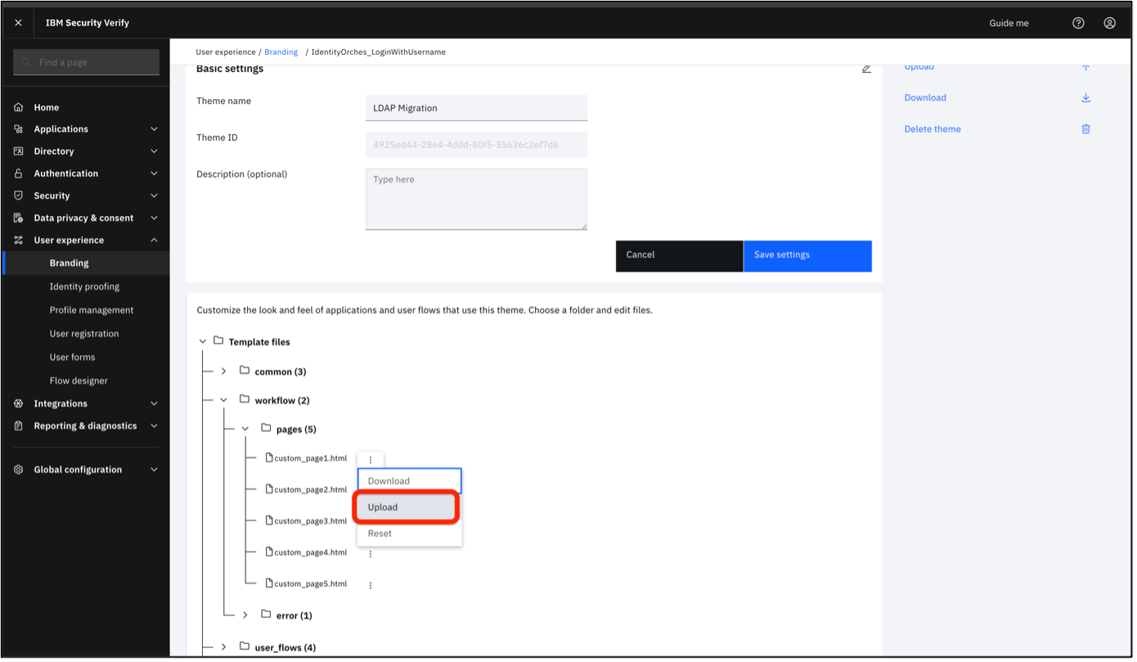Click the Theme name input field

tap(476, 108)
